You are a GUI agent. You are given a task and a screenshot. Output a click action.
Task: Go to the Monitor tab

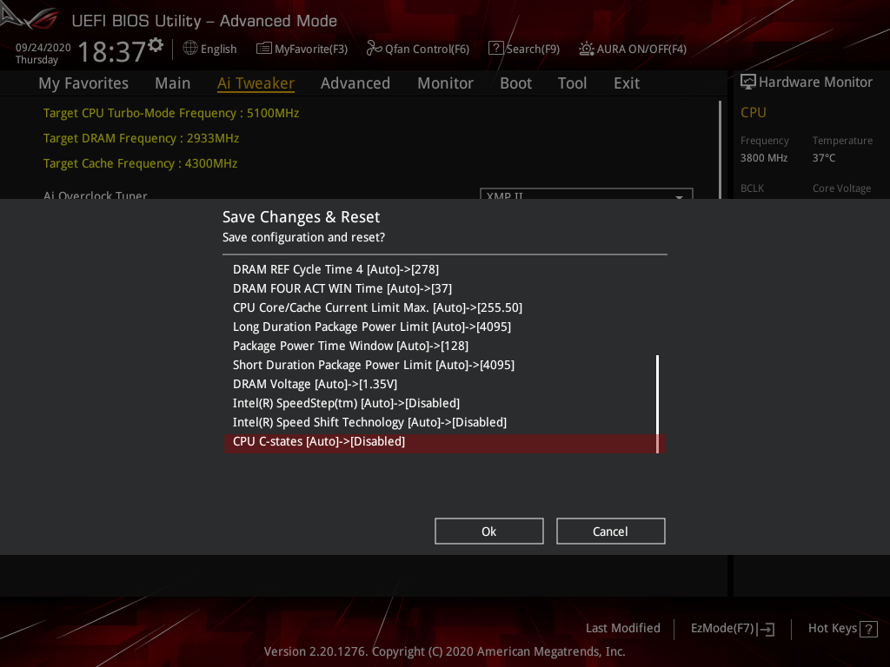(446, 83)
